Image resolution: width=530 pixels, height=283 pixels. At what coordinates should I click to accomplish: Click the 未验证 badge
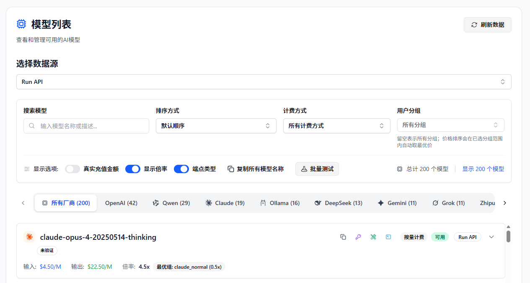pos(47,250)
